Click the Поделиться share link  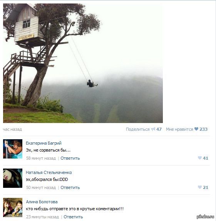[x=137, y=129]
